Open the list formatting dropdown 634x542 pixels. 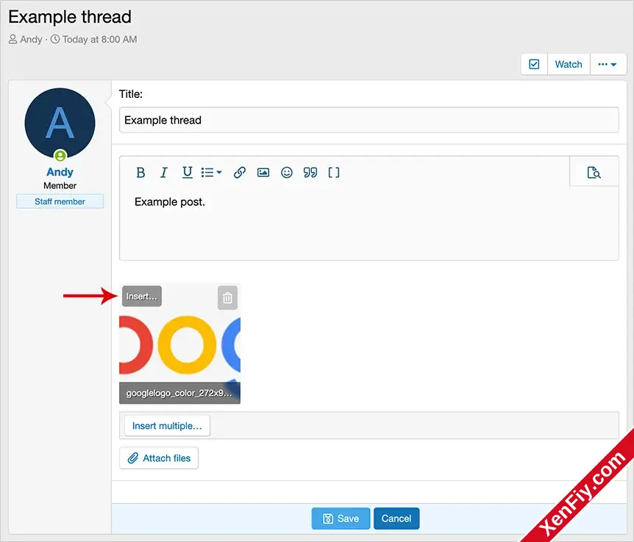[212, 173]
